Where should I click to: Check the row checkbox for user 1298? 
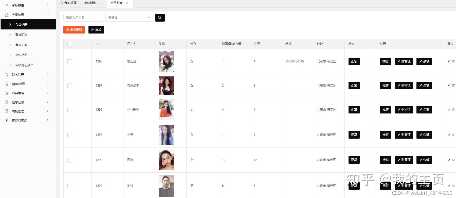[x=70, y=62]
